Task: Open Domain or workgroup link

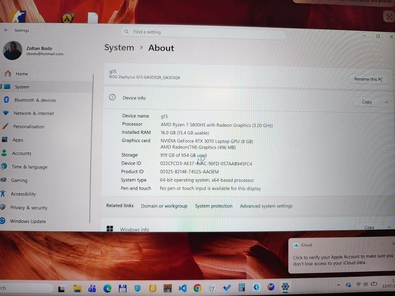Action: pos(164,206)
